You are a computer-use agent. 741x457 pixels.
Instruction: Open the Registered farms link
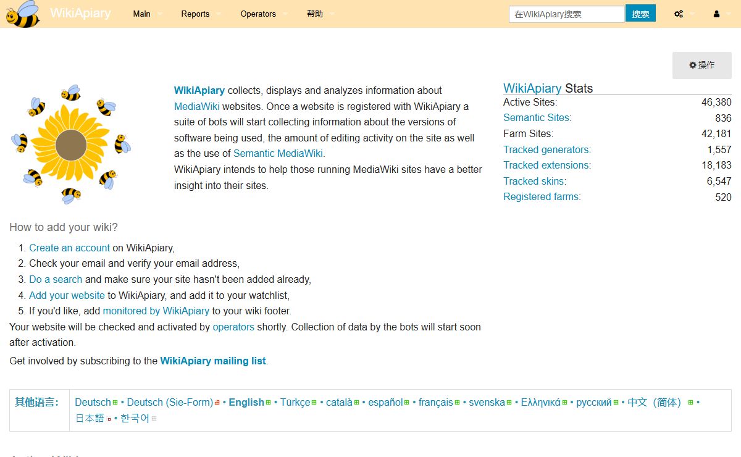point(541,196)
